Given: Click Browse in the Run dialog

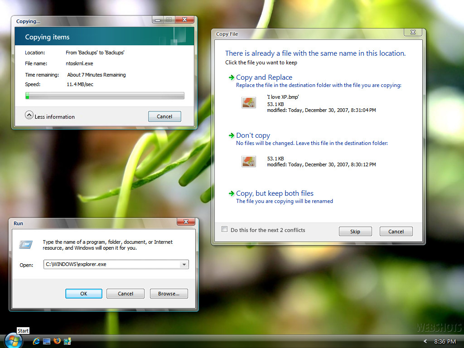Looking at the screenshot, I should point(169,293).
